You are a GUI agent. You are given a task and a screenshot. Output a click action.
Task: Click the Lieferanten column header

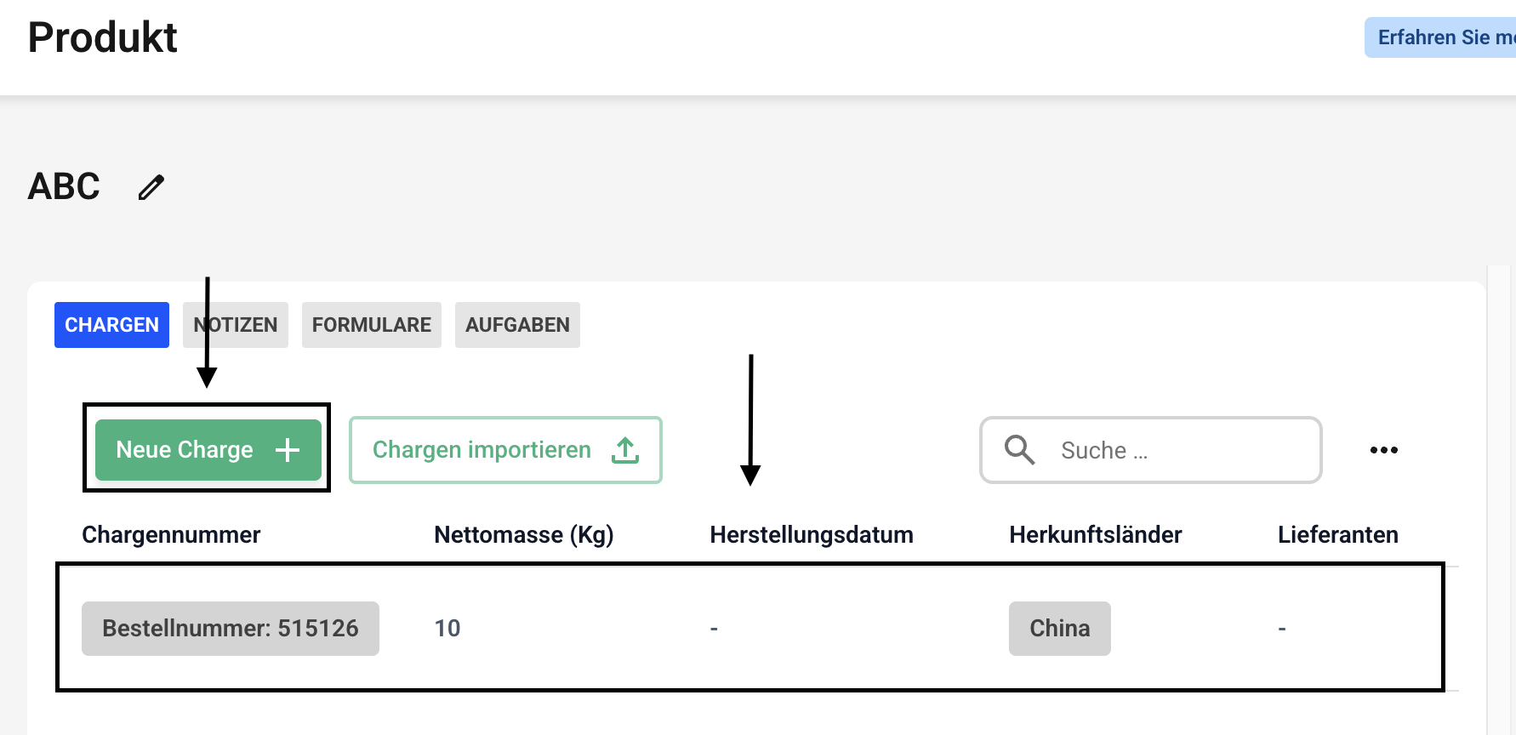pyautogui.click(x=1337, y=534)
